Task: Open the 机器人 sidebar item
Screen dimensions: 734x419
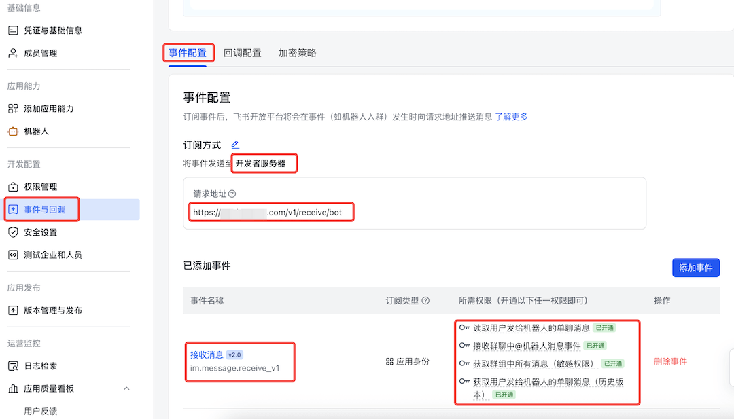Action: (36, 131)
